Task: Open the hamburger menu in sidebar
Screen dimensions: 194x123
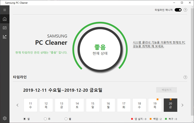Action: click(5, 10)
